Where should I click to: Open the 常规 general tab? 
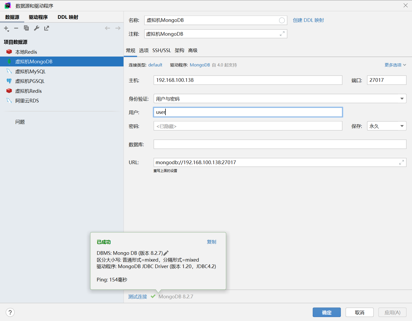[131, 50]
